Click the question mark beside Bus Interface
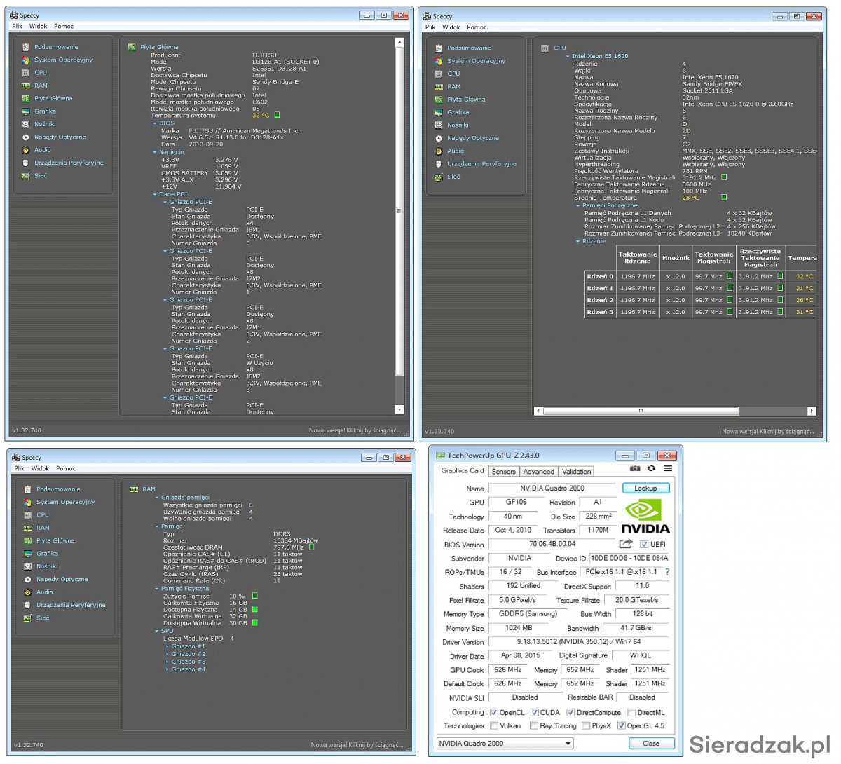This screenshot has width=841, height=764. (667, 572)
